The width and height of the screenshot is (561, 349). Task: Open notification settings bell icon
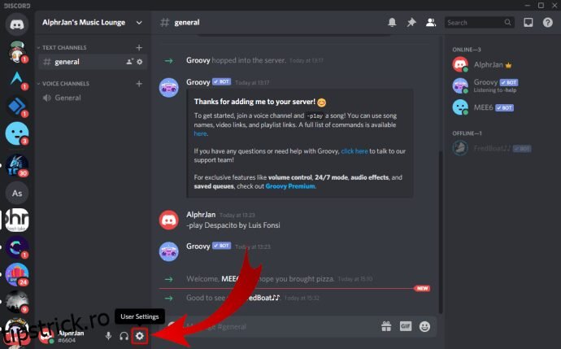click(x=392, y=23)
